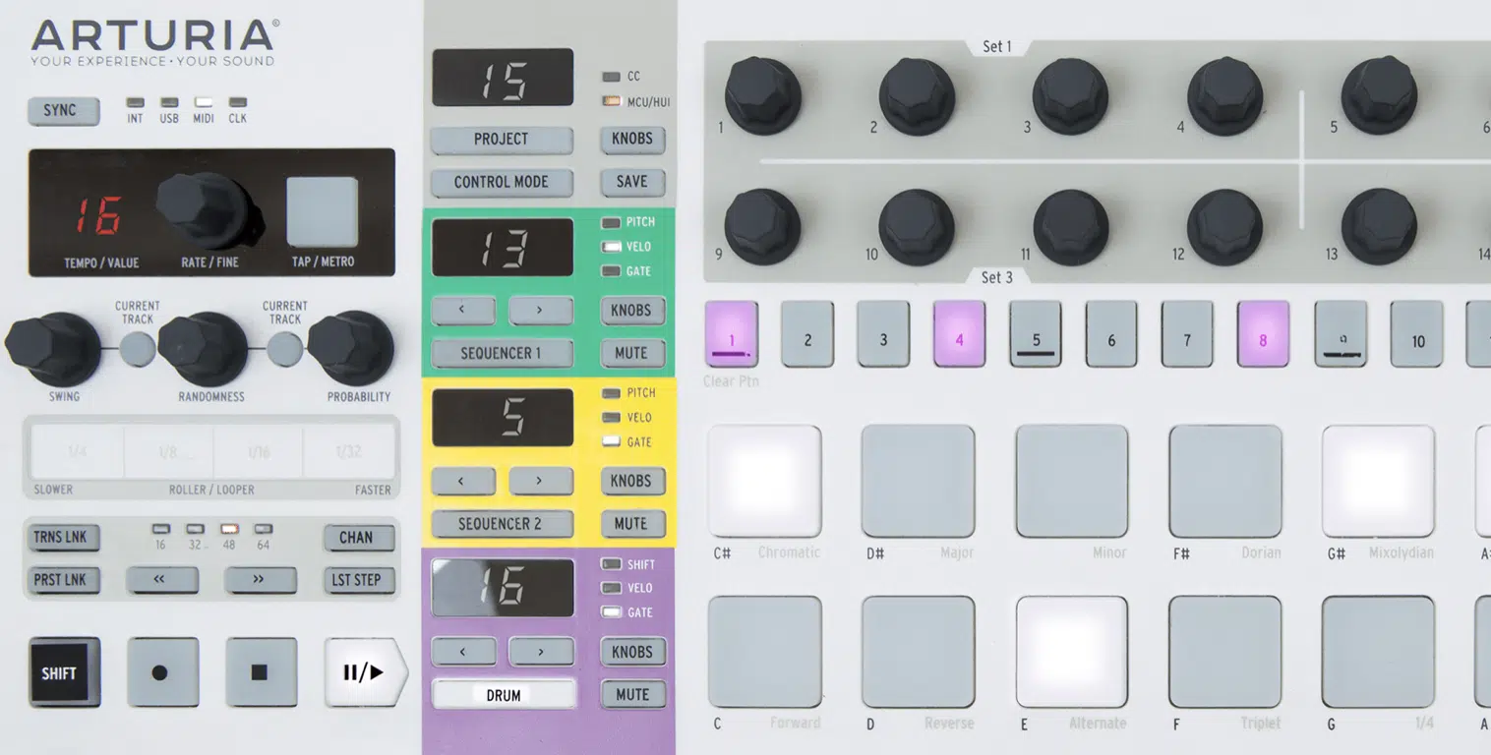Click the SAVE button
Screen dimensions: 1491x755
(x=632, y=183)
